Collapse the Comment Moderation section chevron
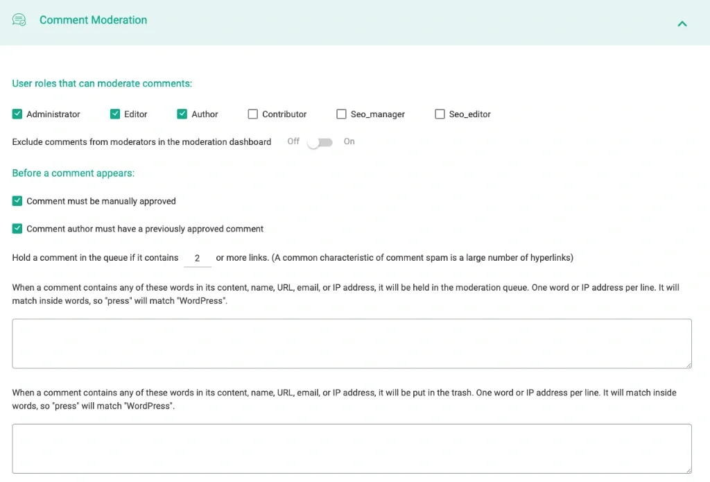Screen dimensions: 710x482 682,24
